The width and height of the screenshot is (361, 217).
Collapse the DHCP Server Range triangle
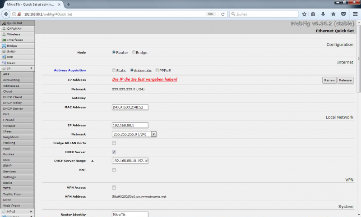[93, 161]
